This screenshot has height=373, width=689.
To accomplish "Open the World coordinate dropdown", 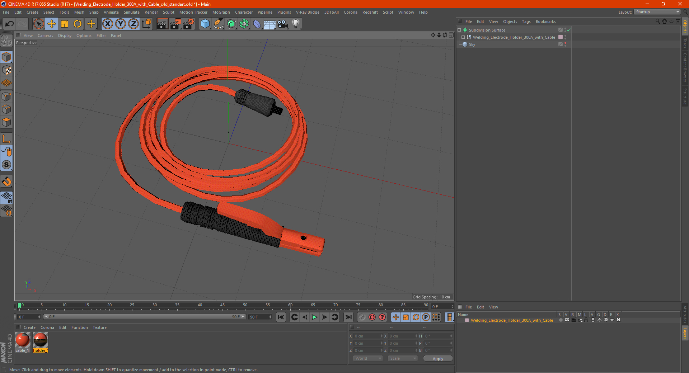I will [x=368, y=358].
